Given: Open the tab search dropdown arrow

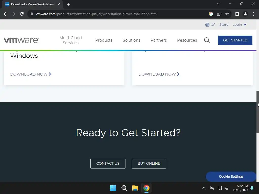Looking at the screenshot, I should click(x=218, y=4).
